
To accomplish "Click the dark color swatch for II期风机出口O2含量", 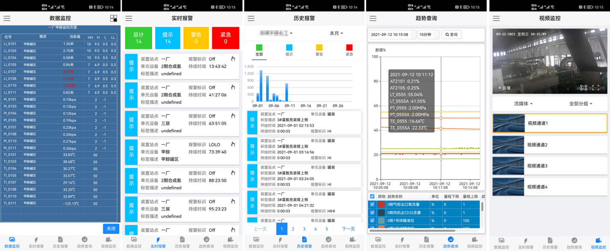I will click(381, 213).
